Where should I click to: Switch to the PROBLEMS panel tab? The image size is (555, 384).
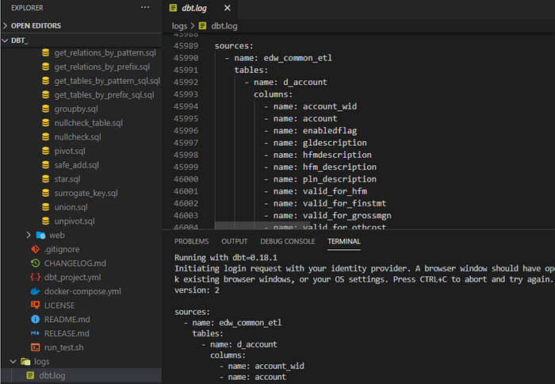(x=192, y=241)
